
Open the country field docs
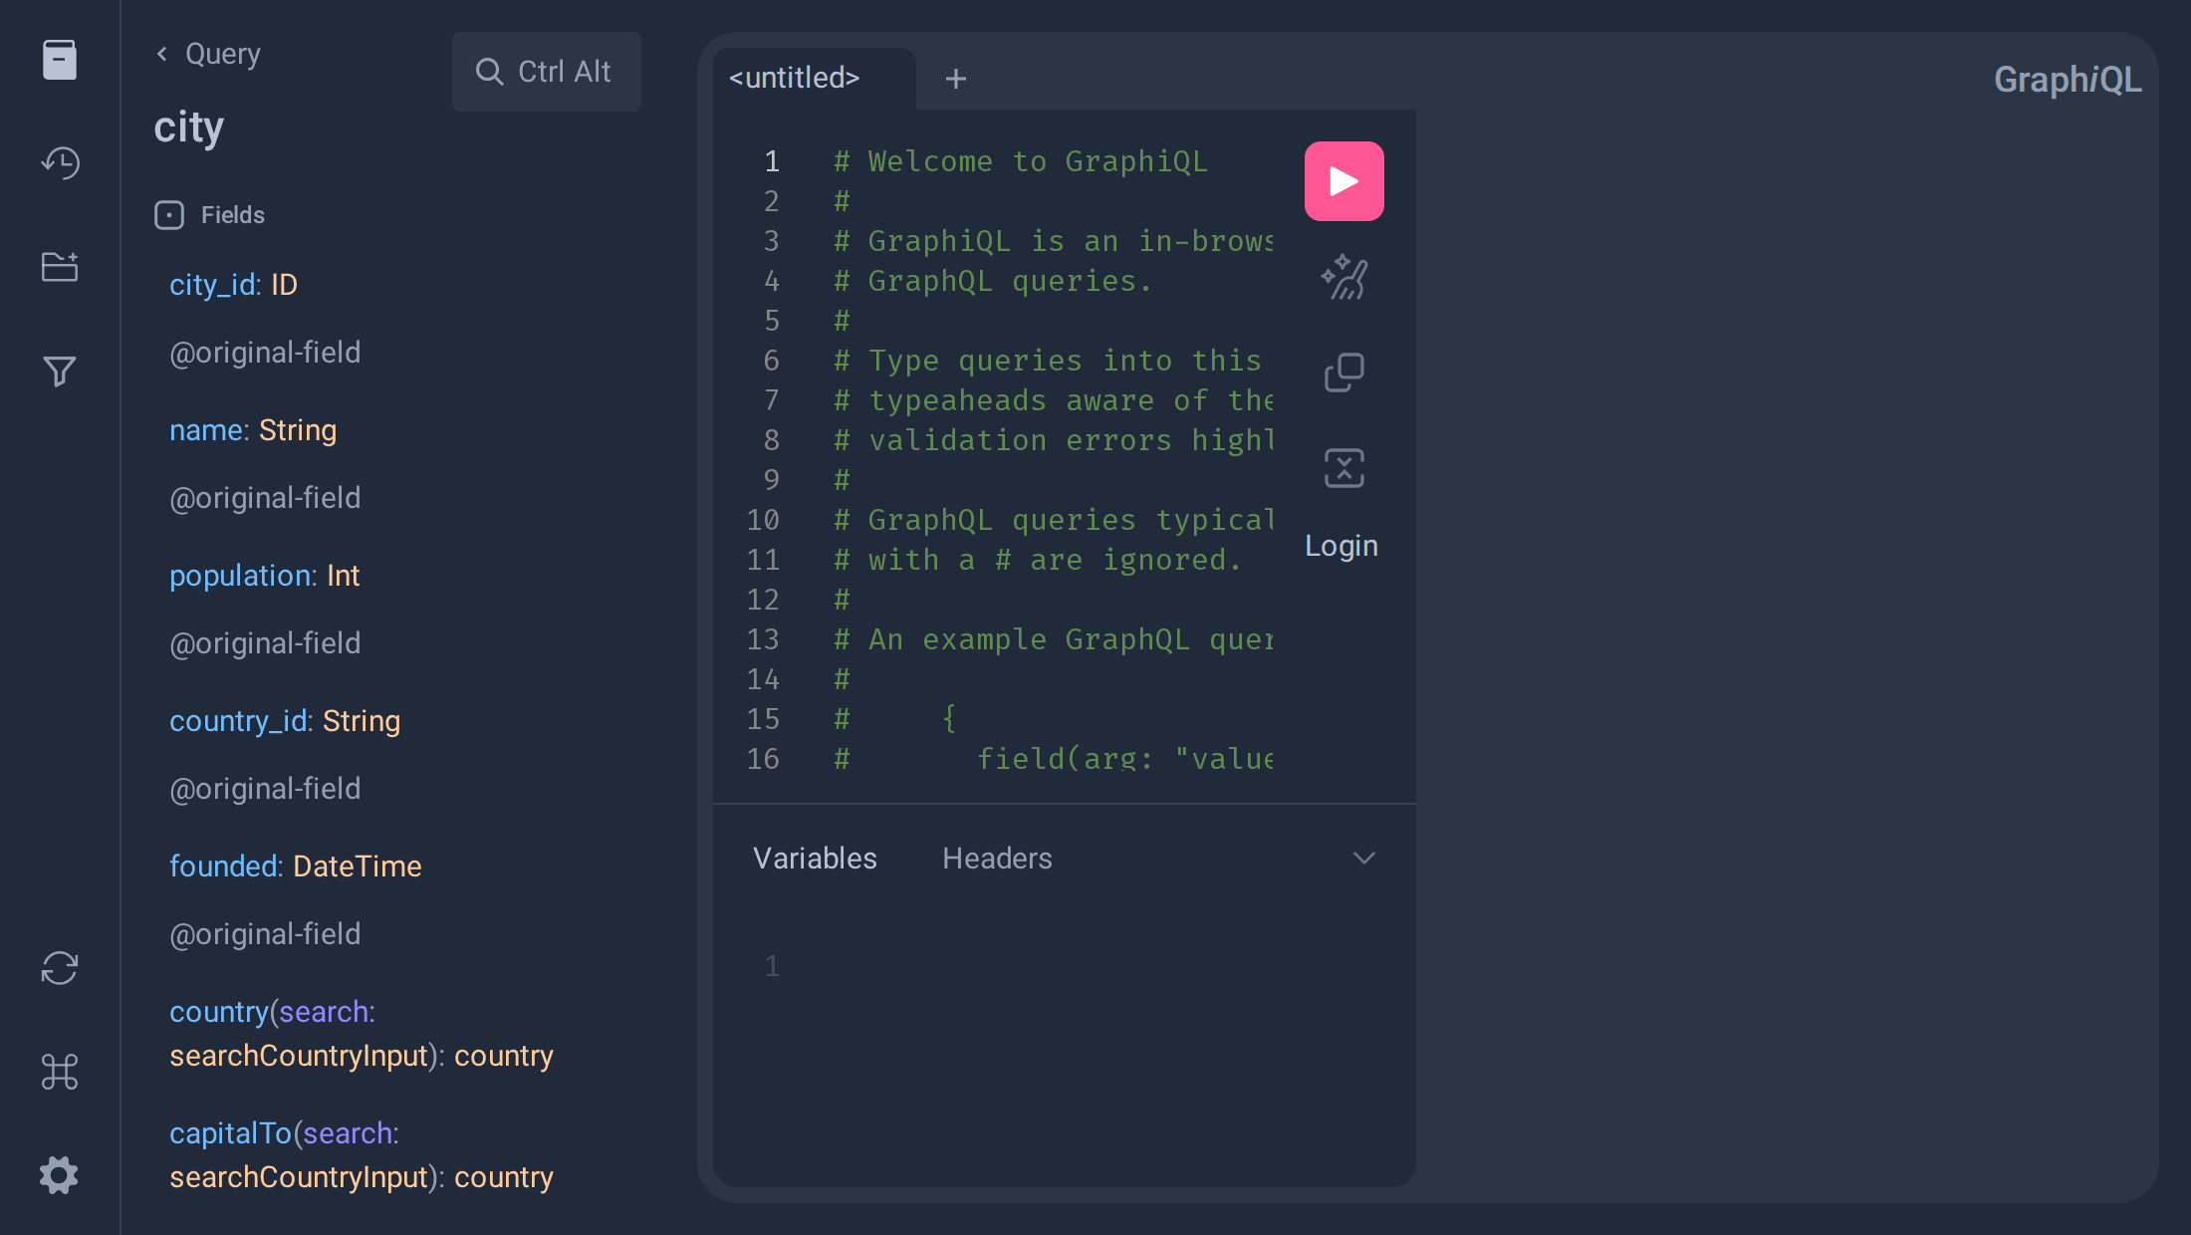click(219, 1012)
